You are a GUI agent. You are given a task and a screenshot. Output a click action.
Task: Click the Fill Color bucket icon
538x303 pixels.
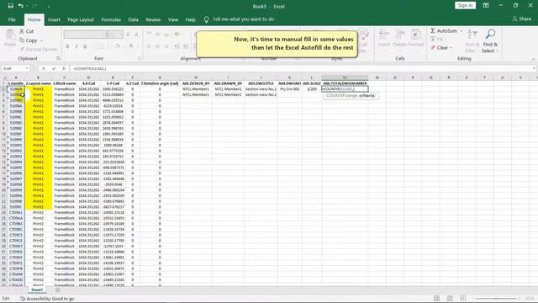[x=118, y=46]
